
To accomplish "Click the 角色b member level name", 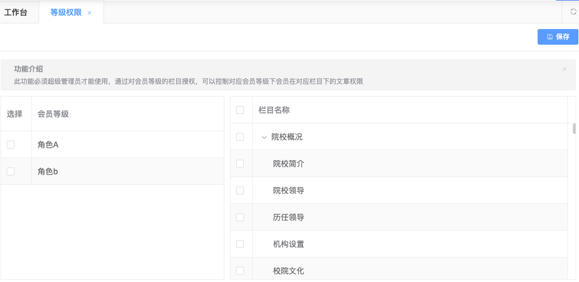I will click(x=48, y=171).
